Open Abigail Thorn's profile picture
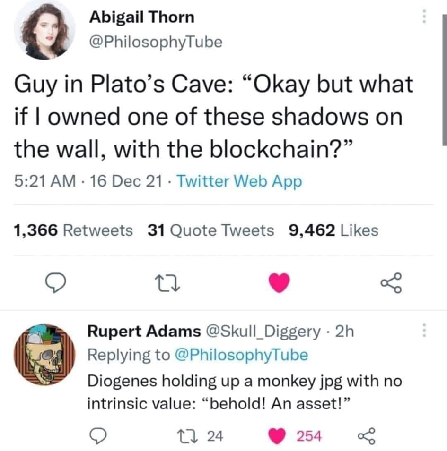The image size is (447, 451). [x=44, y=30]
